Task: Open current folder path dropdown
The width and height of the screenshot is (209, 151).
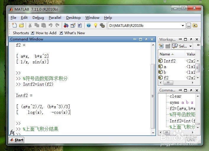Action: 183,26
